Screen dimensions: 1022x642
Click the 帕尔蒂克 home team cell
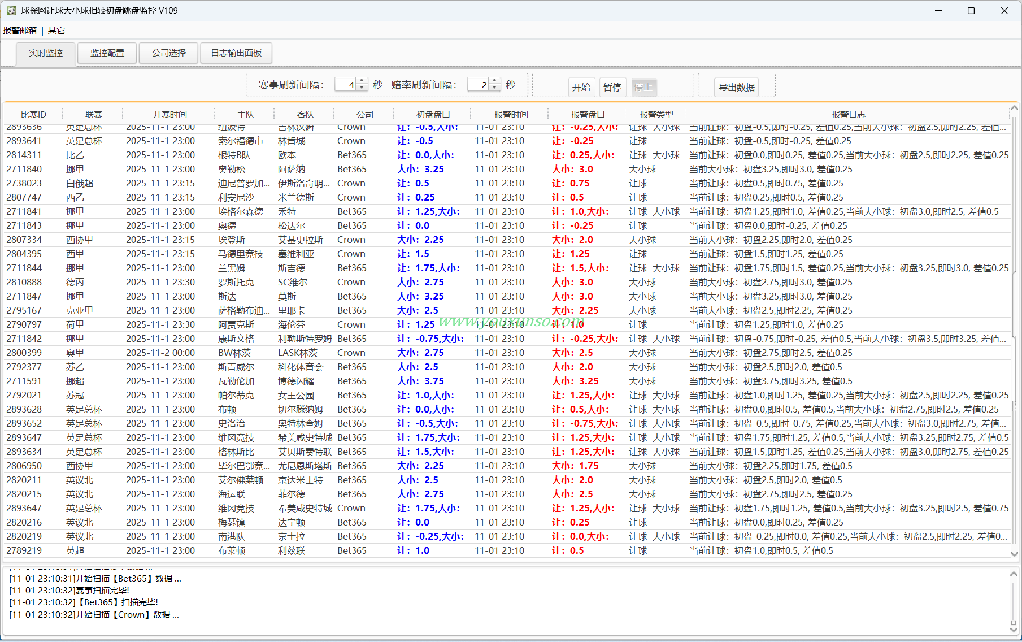[236, 396]
